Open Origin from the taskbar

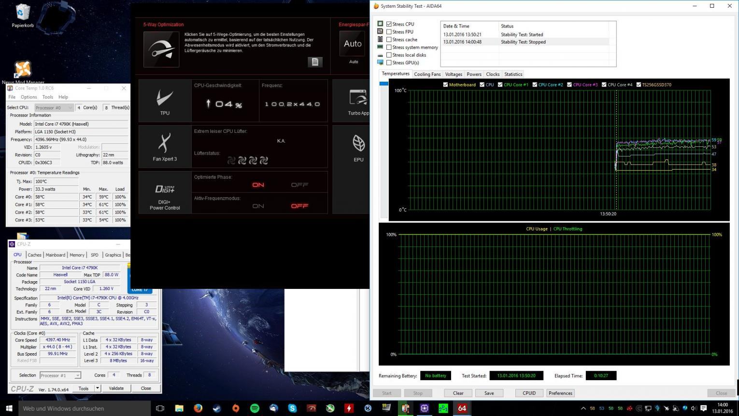[x=236, y=408]
